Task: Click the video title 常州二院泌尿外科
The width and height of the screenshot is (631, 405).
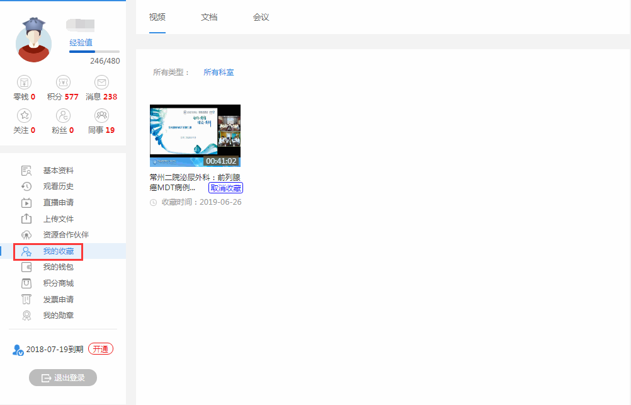Action: (x=195, y=183)
